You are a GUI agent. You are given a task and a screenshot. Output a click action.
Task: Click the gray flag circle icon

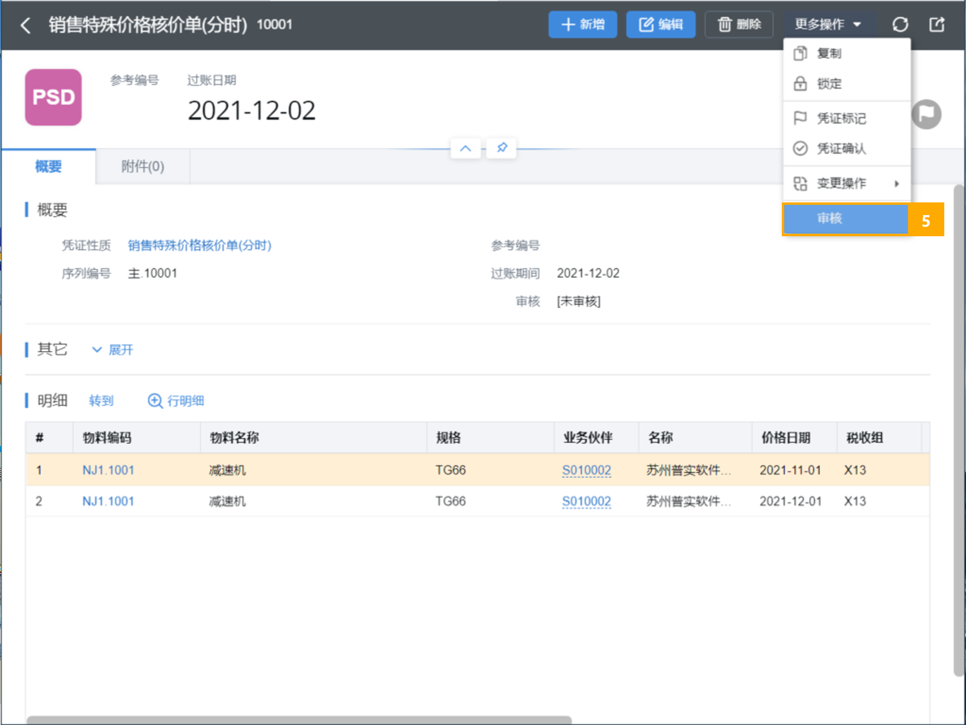[x=926, y=114]
